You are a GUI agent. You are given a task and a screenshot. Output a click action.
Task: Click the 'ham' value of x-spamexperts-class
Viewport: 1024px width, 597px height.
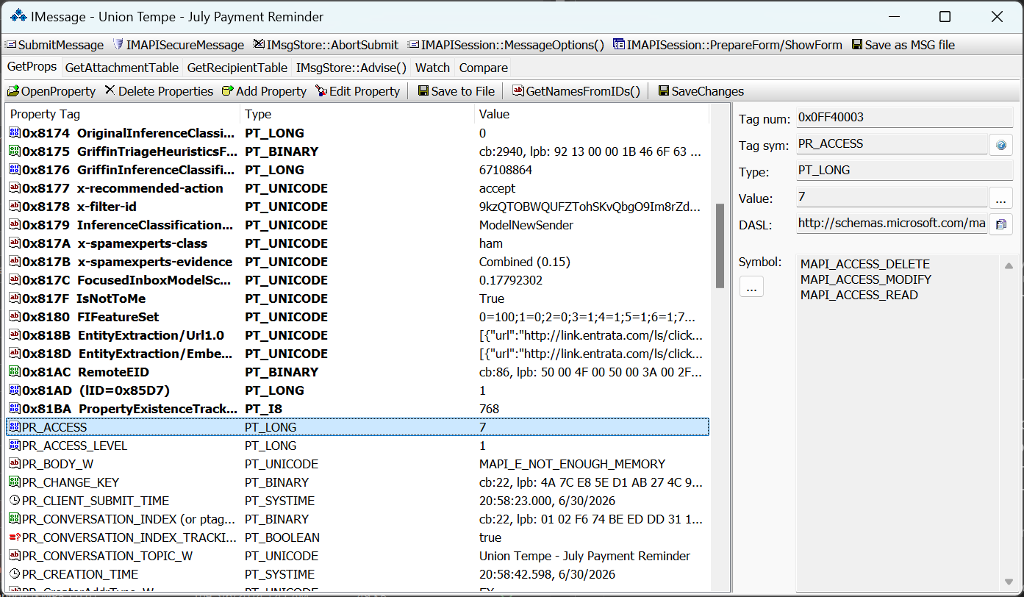tap(491, 243)
